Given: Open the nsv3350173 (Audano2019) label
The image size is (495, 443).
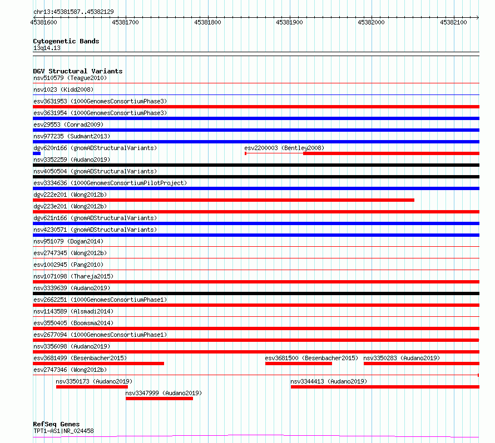Looking at the screenshot, I should (x=94, y=381).
